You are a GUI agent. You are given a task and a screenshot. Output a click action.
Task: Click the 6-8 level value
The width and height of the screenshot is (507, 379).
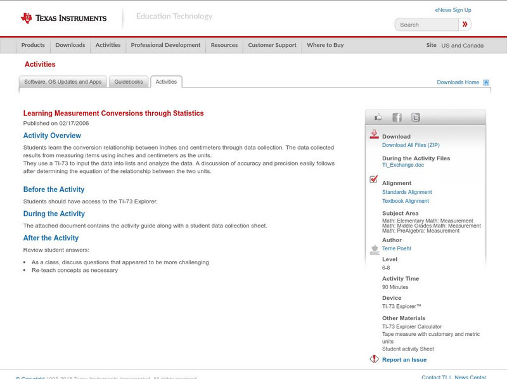coord(386,267)
